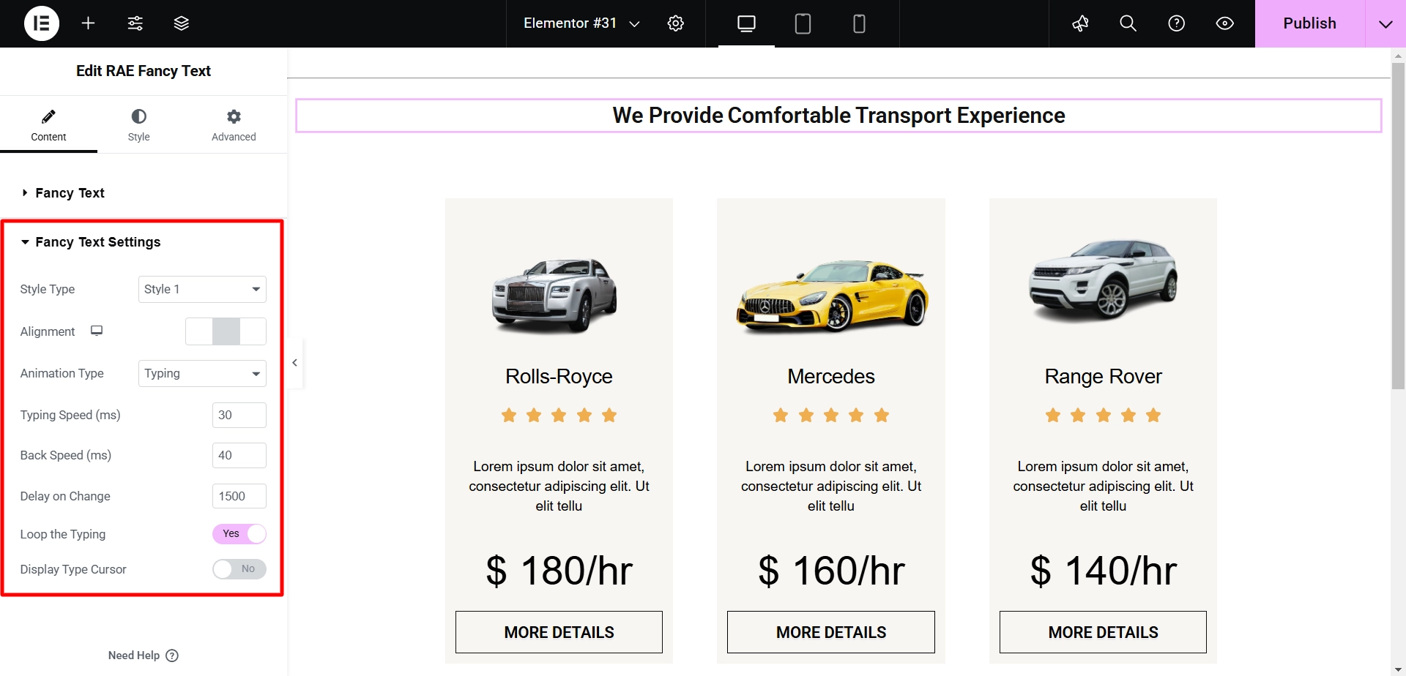Click the Typing Speed input field

(239, 415)
